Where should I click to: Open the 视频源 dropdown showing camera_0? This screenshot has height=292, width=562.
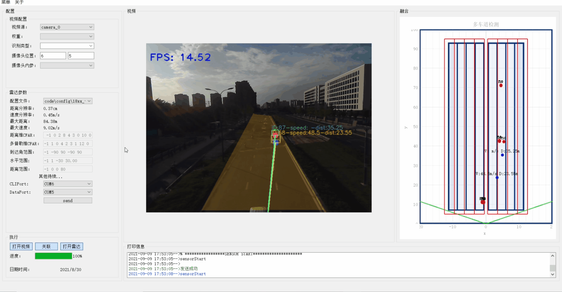pyautogui.click(x=67, y=27)
